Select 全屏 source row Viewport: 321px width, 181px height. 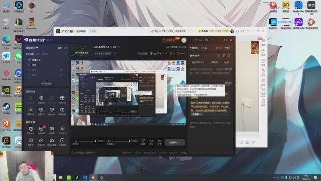click(47, 65)
